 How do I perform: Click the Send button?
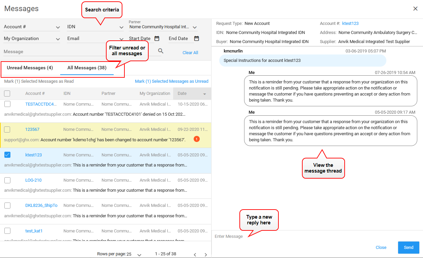coord(409,248)
